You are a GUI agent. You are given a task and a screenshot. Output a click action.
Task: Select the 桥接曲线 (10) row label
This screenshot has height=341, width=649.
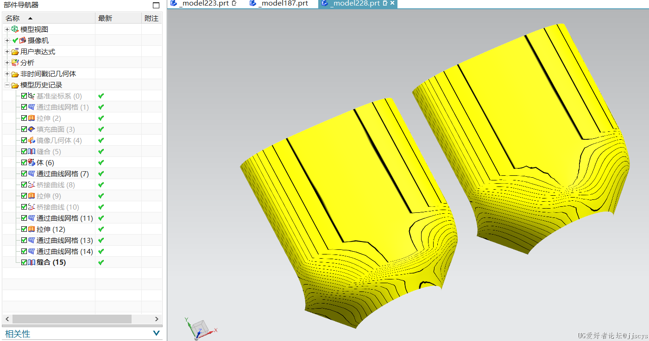(58, 207)
